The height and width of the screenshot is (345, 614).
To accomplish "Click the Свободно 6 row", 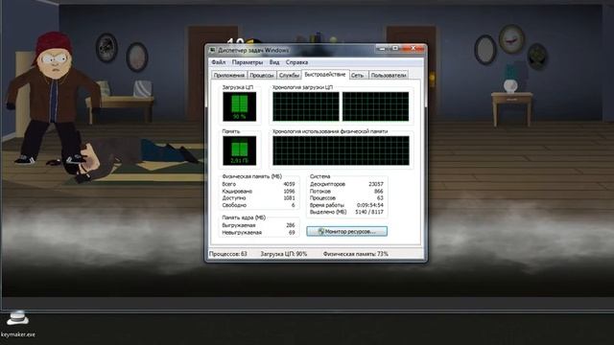I will [258, 205].
